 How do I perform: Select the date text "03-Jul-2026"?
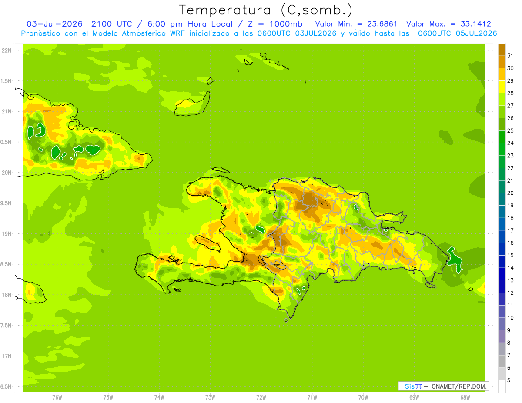(x=54, y=24)
